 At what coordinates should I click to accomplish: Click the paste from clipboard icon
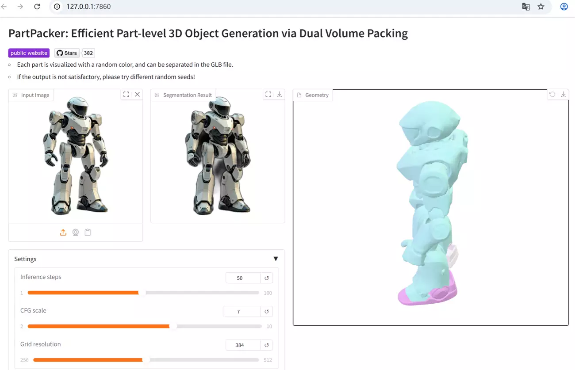pos(88,233)
